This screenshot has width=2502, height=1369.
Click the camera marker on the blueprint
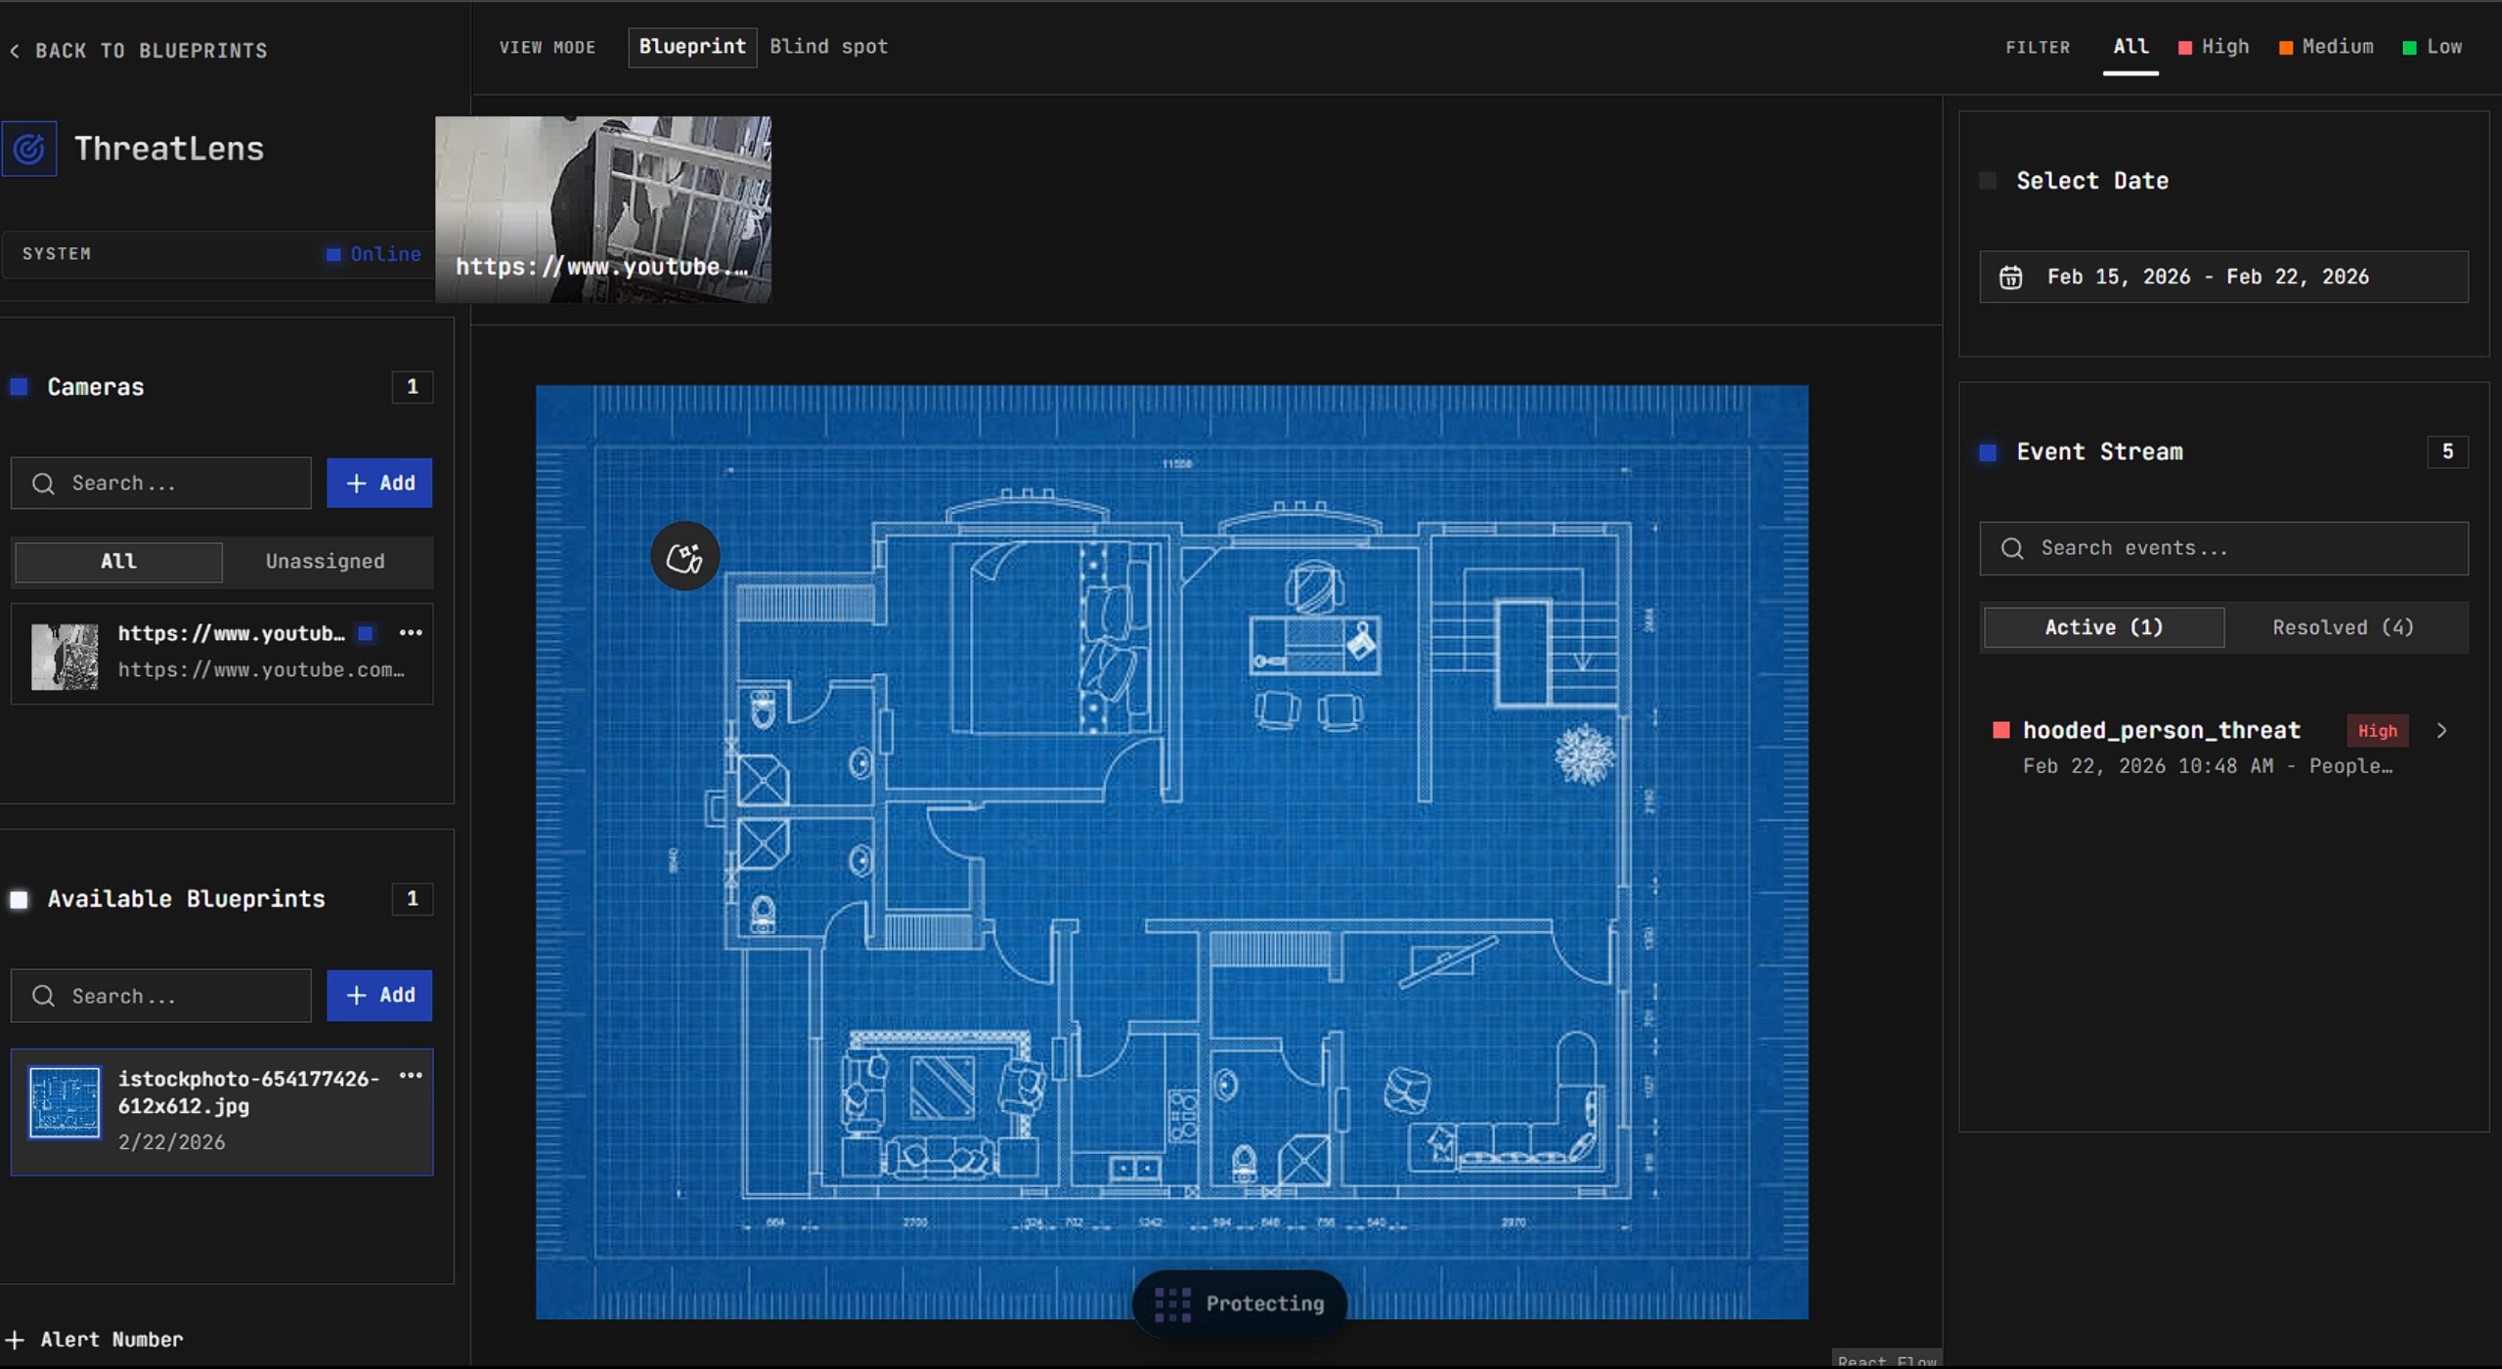coord(684,557)
